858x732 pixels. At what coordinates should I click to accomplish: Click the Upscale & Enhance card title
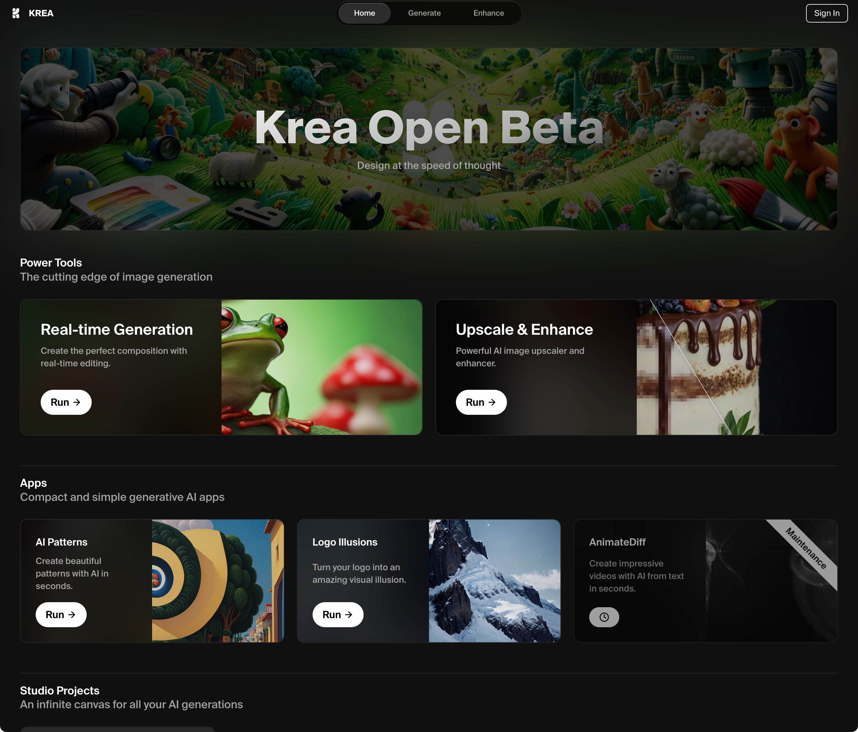pos(524,330)
